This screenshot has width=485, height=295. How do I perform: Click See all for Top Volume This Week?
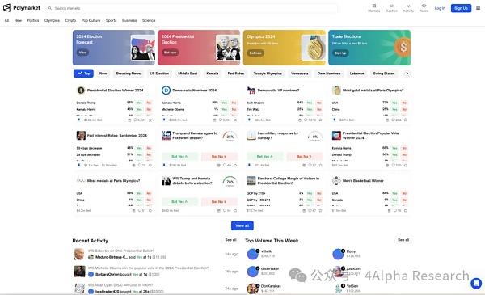click(403, 240)
